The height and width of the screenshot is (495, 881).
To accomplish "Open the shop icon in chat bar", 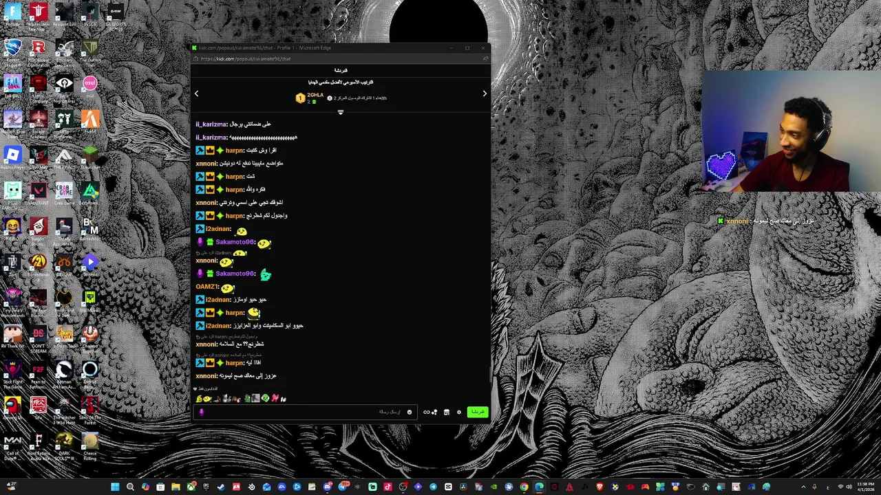I will click(x=447, y=412).
